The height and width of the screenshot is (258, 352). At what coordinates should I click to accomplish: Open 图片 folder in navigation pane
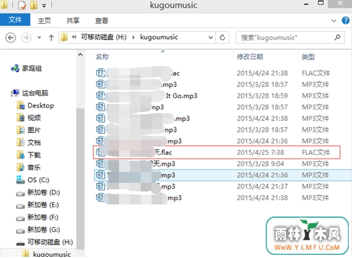pyautogui.click(x=34, y=130)
